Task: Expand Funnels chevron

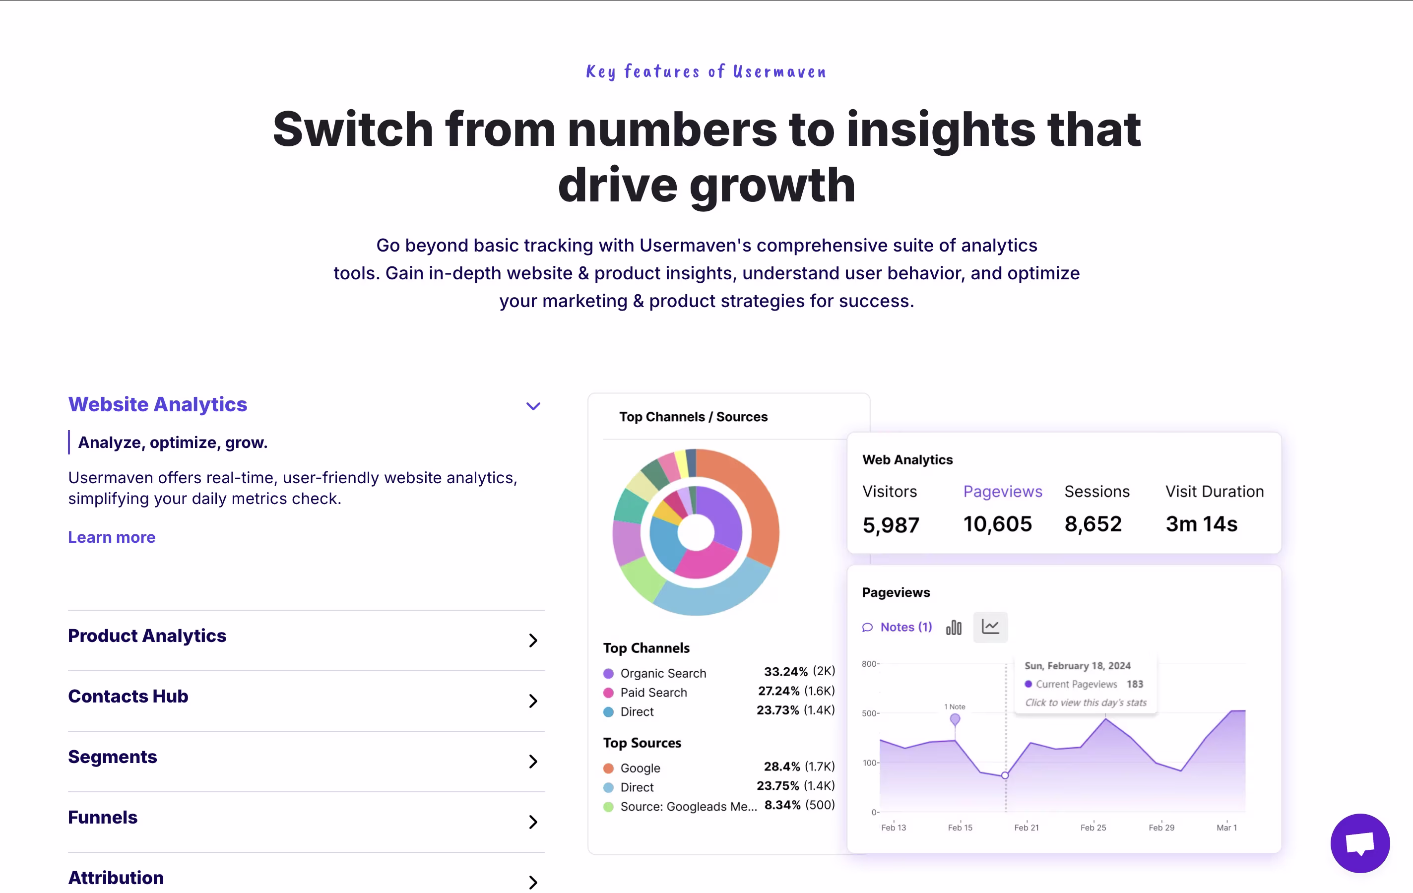Action: click(533, 822)
